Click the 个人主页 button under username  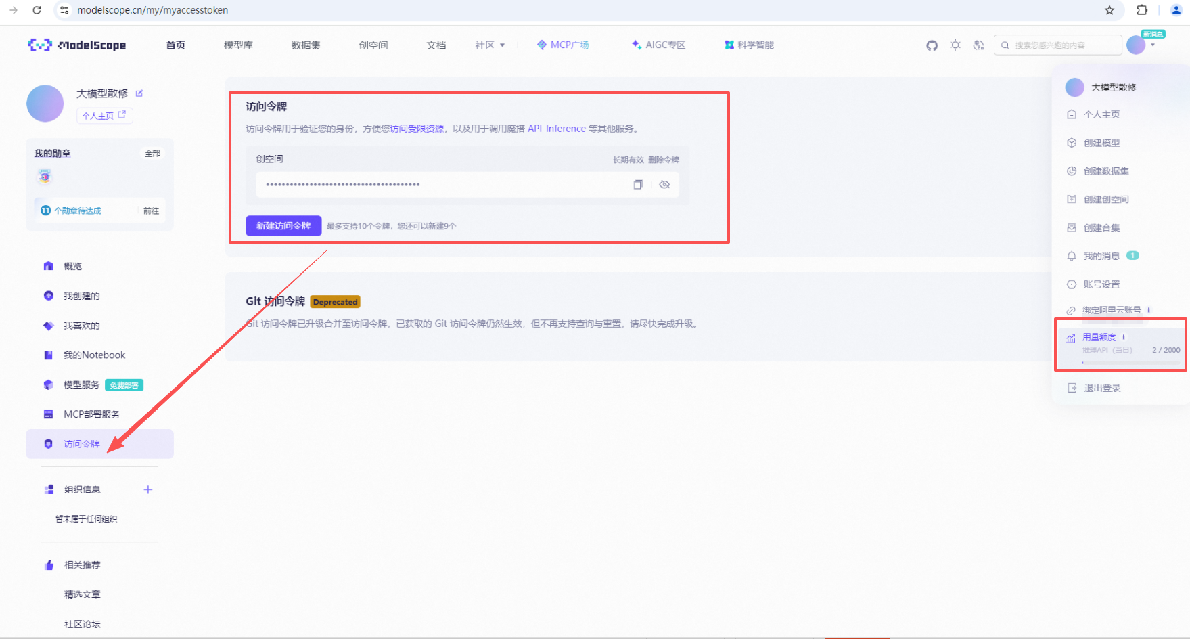pos(104,116)
